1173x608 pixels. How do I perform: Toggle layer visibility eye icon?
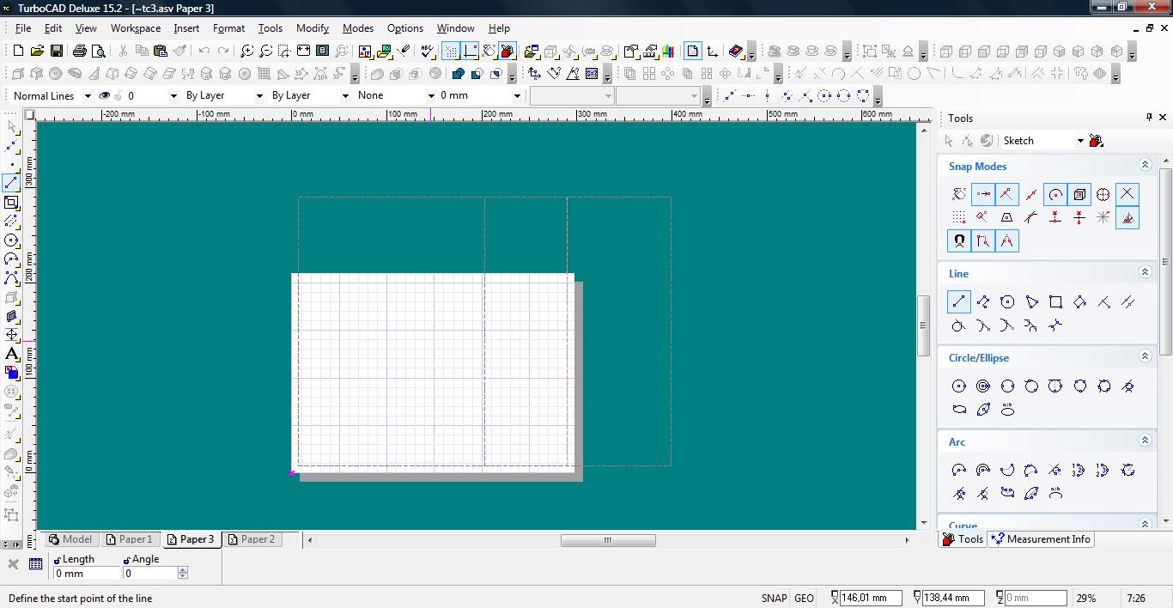point(105,96)
